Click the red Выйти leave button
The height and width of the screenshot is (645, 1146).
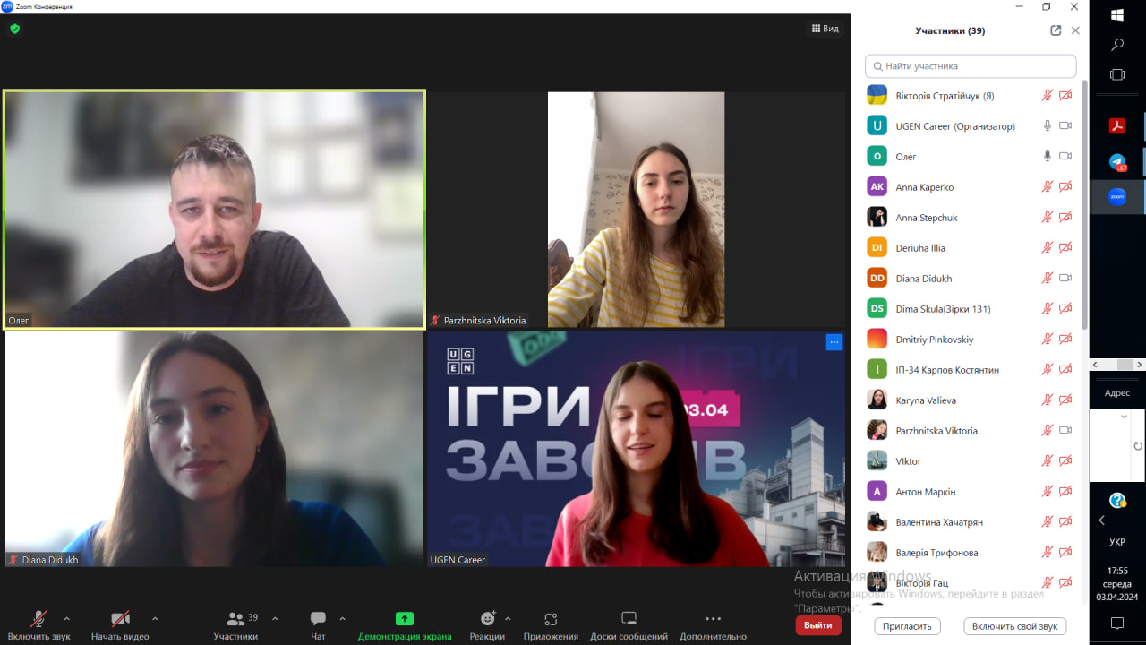click(x=817, y=625)
